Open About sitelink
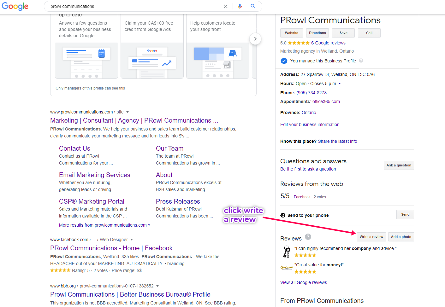Screen dimensions: 445x307 164,175
